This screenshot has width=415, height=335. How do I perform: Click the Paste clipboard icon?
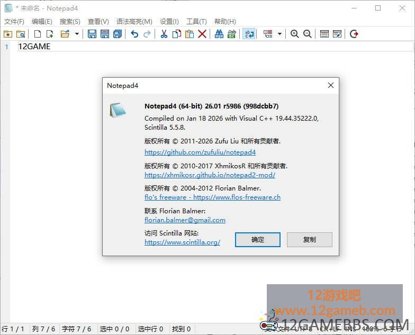190,34
